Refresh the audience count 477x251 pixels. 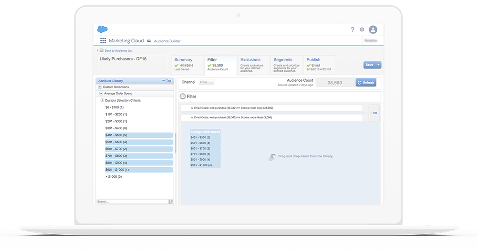pyautogui.click(x=366, y=83)
